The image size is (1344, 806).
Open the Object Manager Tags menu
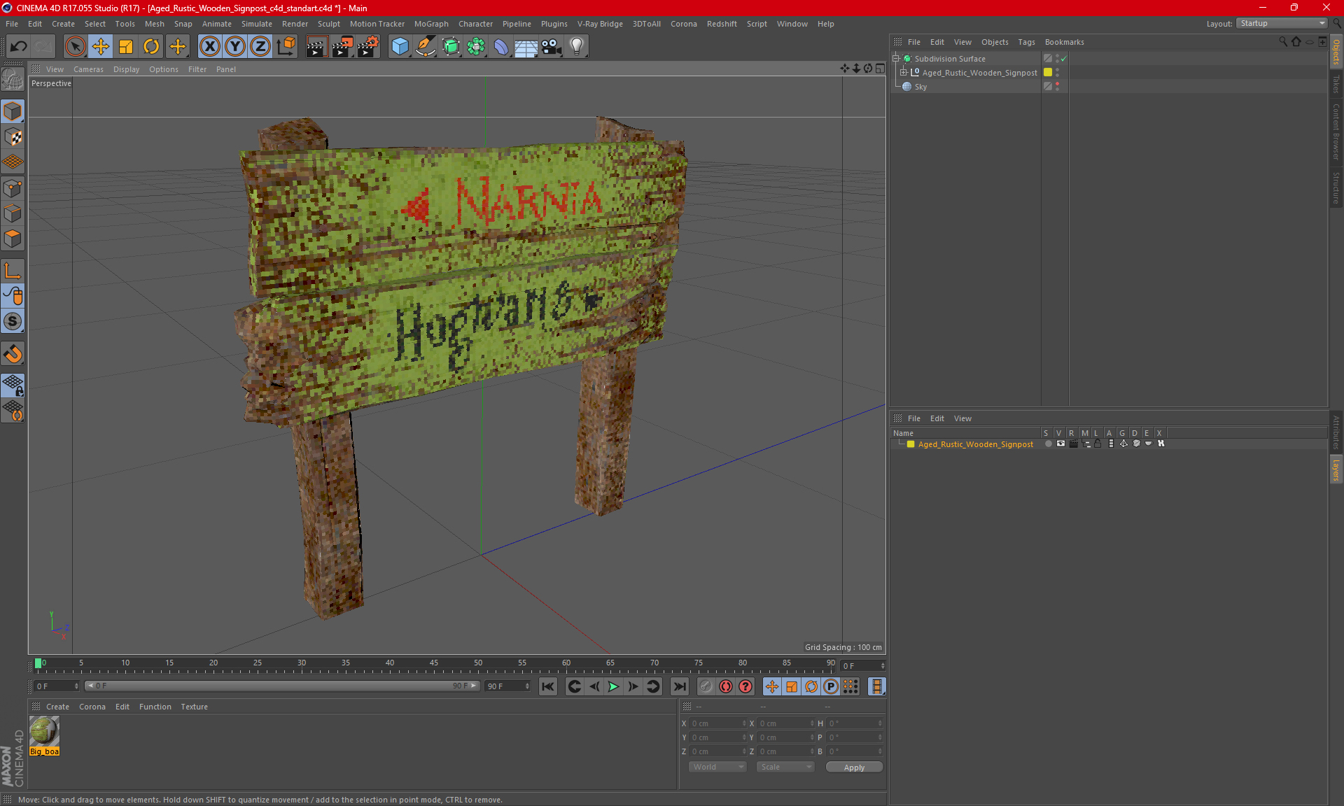click(x=1026, y=42)
